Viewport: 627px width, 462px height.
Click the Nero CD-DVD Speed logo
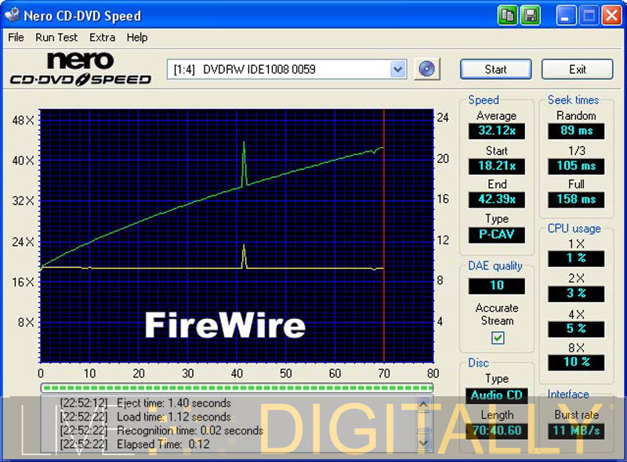tap(80, 69)
